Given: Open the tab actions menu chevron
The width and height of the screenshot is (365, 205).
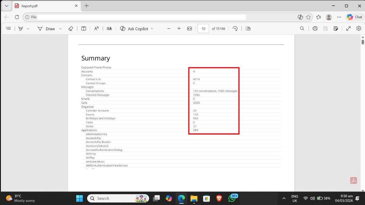Looking at the screenshot, I should pos(6,6).
